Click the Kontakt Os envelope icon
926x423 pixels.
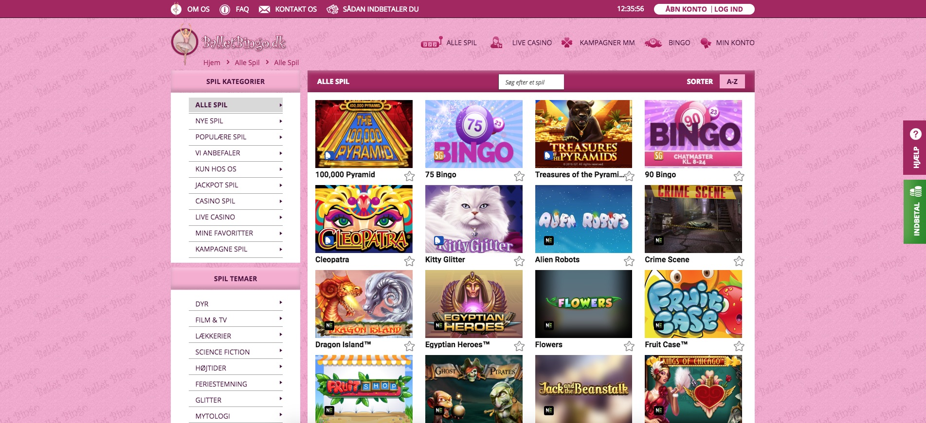click(264, 9)
